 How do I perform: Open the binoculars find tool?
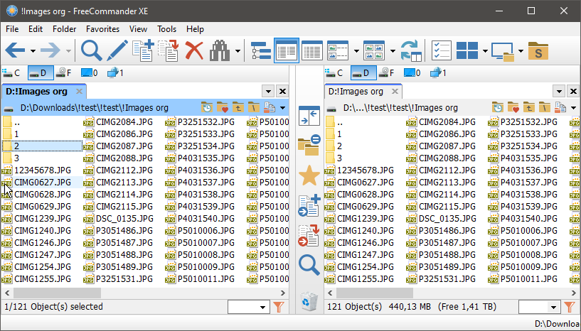tap(220, 50)
